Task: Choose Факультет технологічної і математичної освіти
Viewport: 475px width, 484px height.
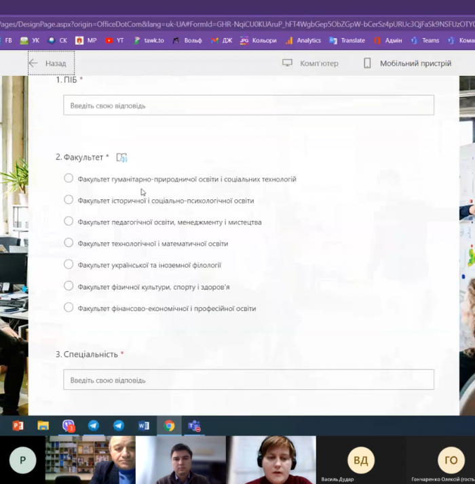Action: click(x=69, y=243)
